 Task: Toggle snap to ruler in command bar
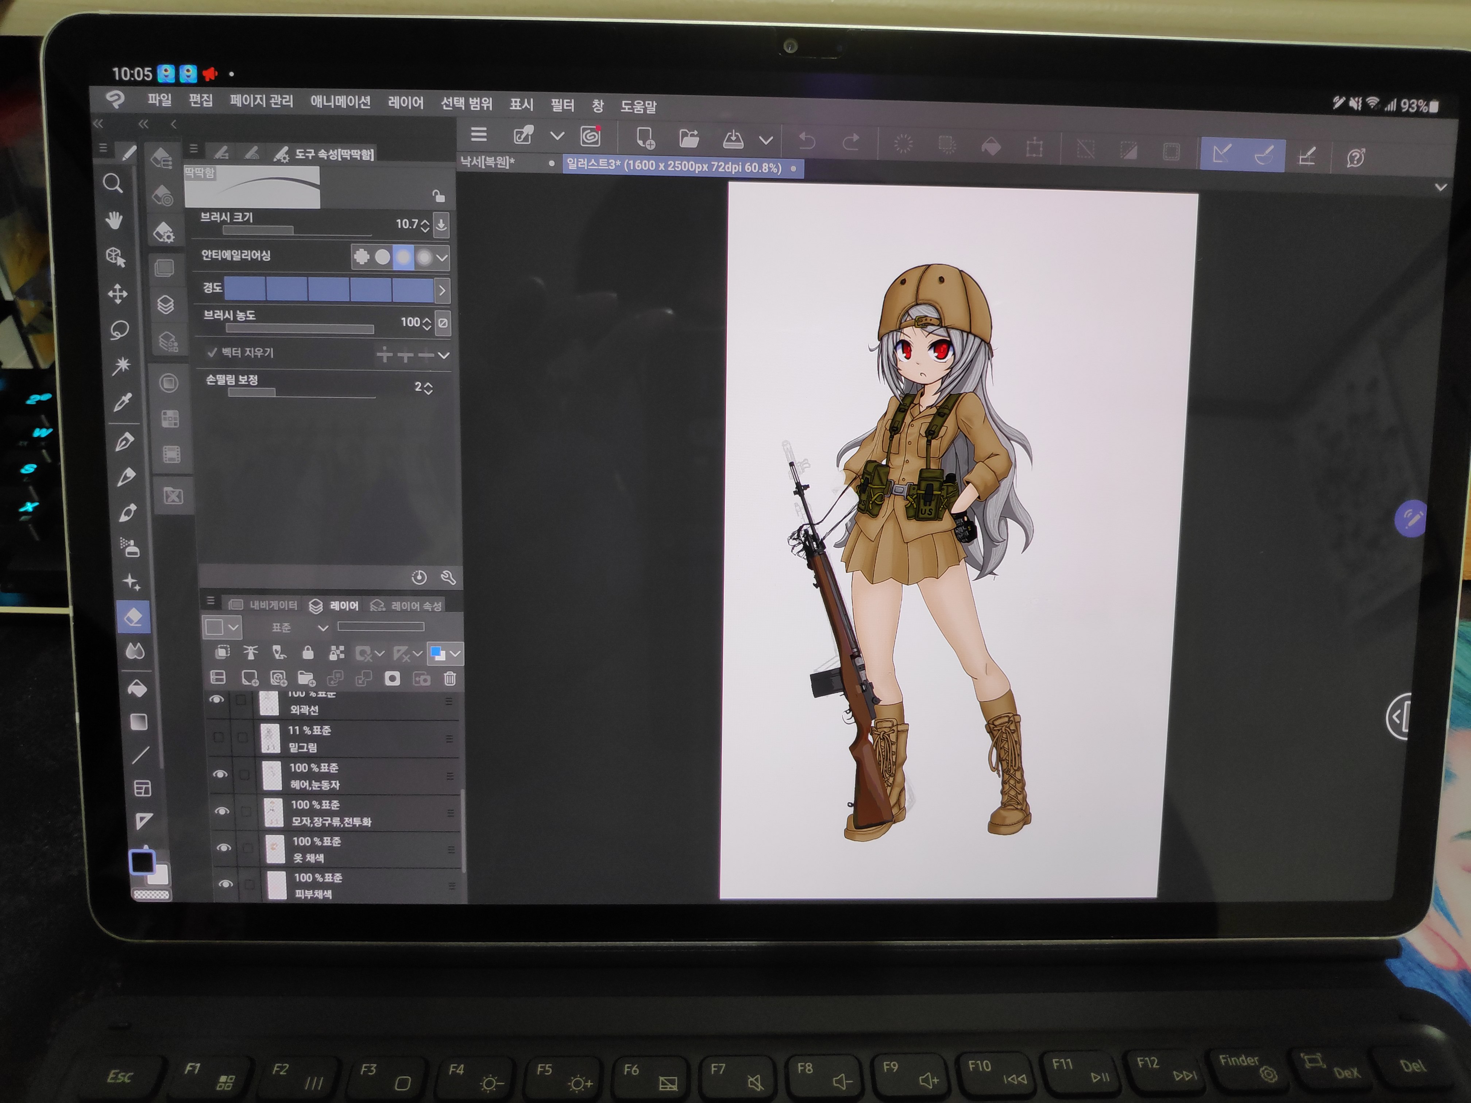click(x=1221, y=154)
